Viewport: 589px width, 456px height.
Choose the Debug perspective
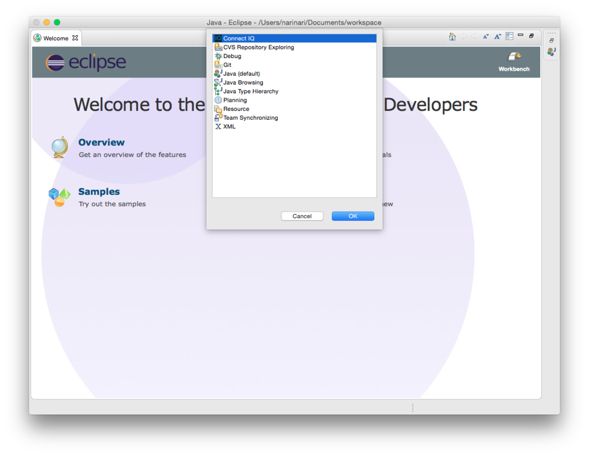pos(294,56)
